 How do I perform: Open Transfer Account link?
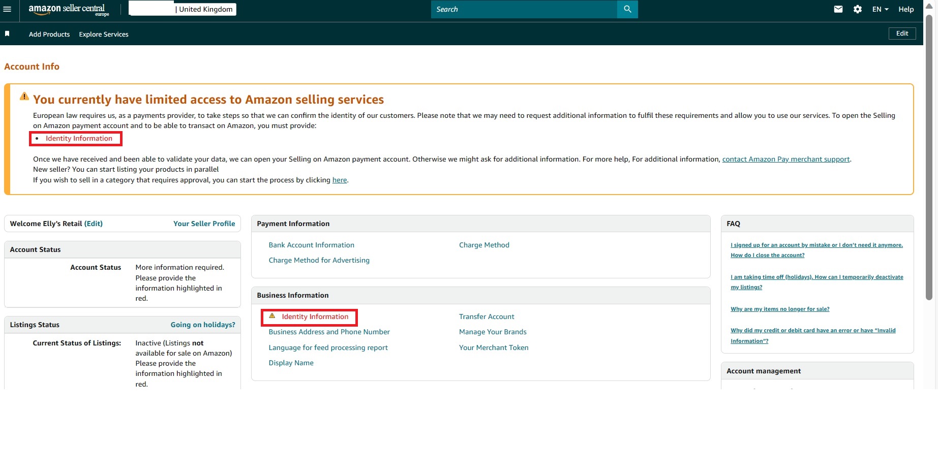pyautogui.click(x=487, y=316)
